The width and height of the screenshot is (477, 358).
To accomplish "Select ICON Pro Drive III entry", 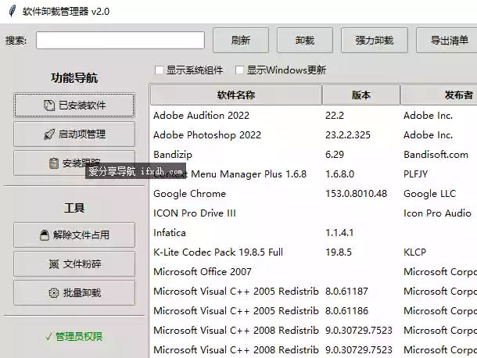I will (x=314, y=213).
